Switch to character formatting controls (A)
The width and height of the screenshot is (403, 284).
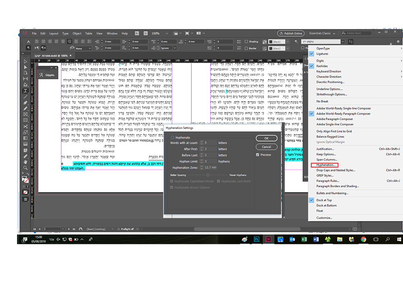(x=29, y=41)
